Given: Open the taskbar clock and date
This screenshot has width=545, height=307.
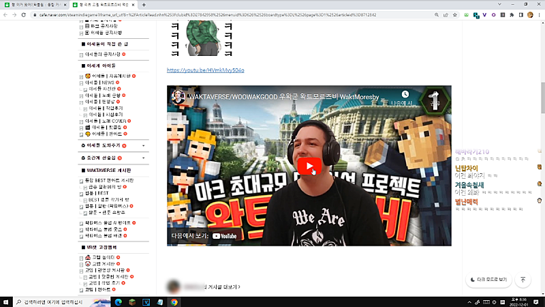Looking at the screenshot, I should [x=518, y=302].
